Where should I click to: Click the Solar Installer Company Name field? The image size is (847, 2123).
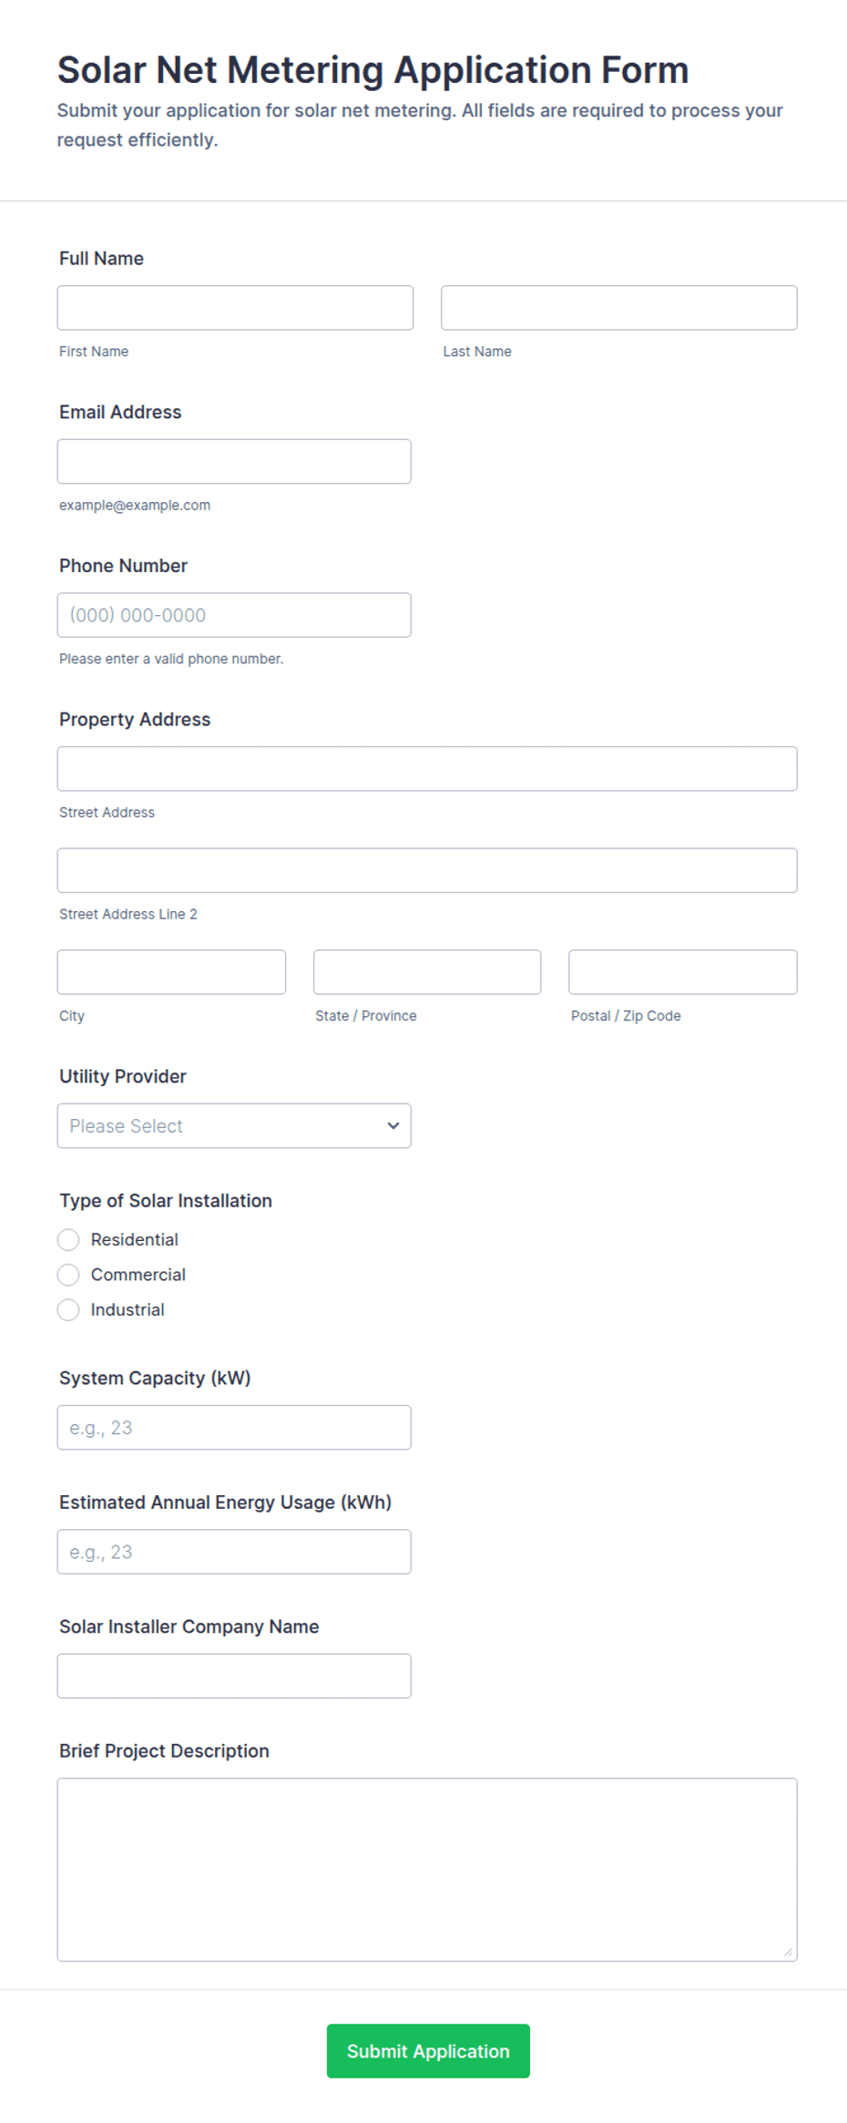point(234,1677)
